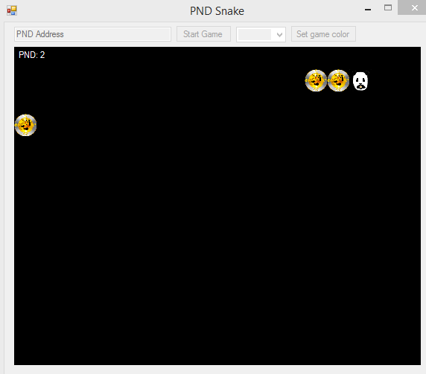Viewport: 426px width, 374px height.
Task: Click the gray strip below the game area
Action: 217,370
